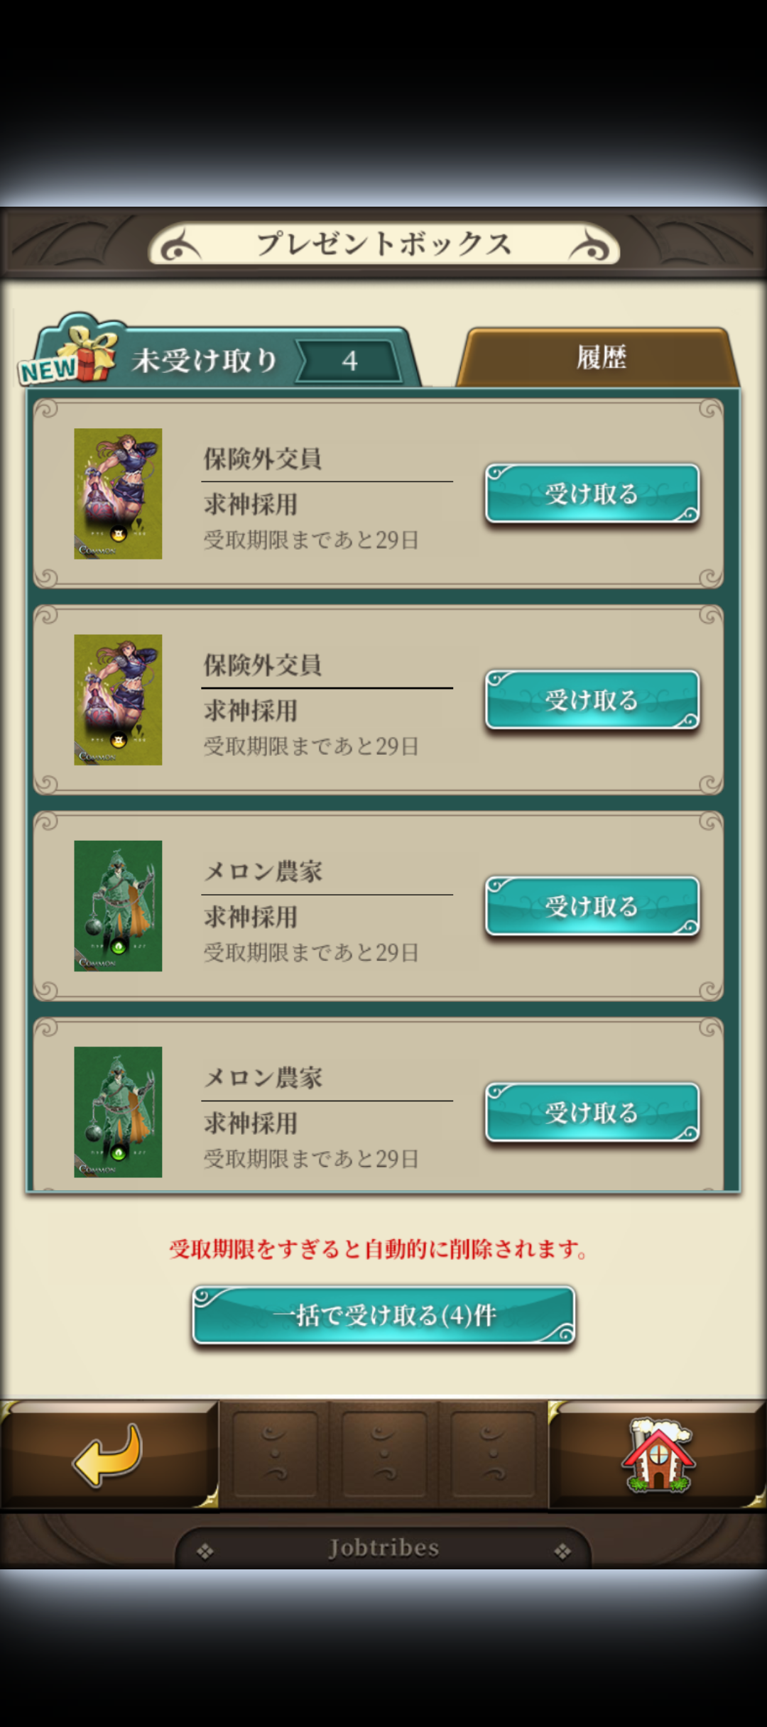Click 一括で受け取る(4)件 to claim all
Screen dimensions: 767x1727
tap(383, 1315)
